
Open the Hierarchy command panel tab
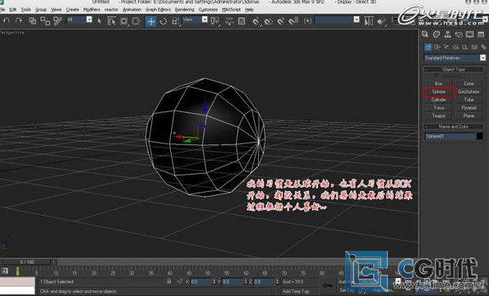(x=448, y=34)
